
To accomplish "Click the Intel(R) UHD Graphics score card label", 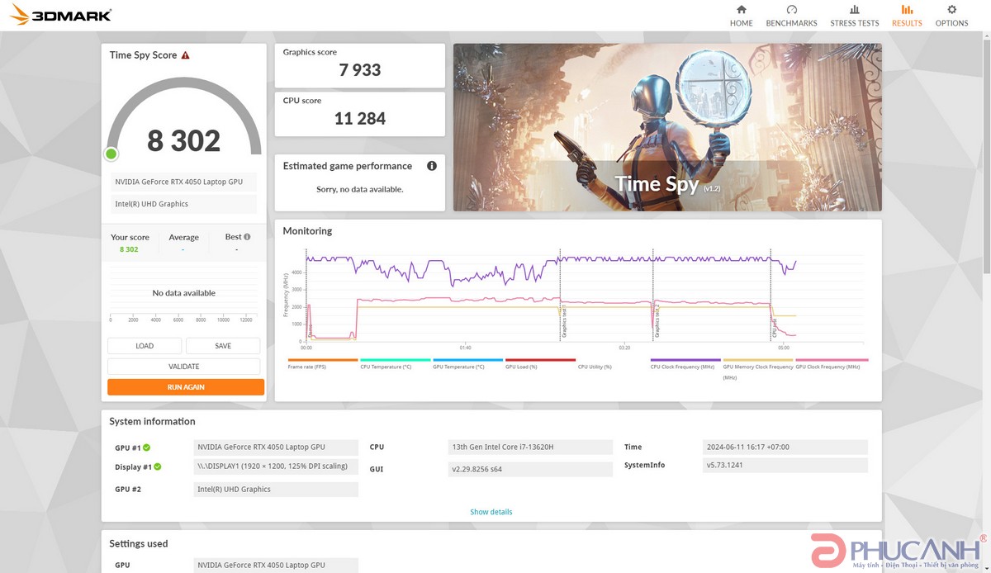I will tap(183, 204).
